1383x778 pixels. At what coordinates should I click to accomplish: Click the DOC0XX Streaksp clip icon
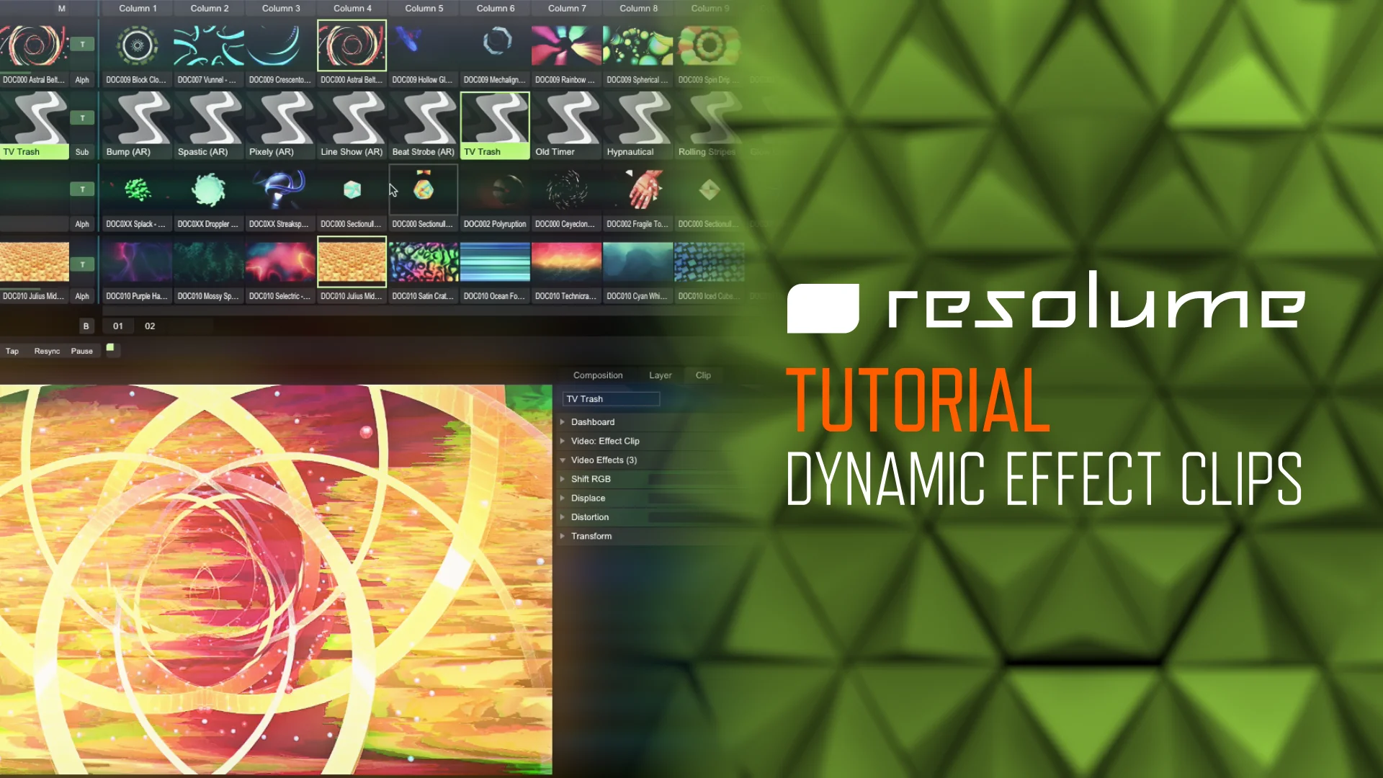point(279,190)
